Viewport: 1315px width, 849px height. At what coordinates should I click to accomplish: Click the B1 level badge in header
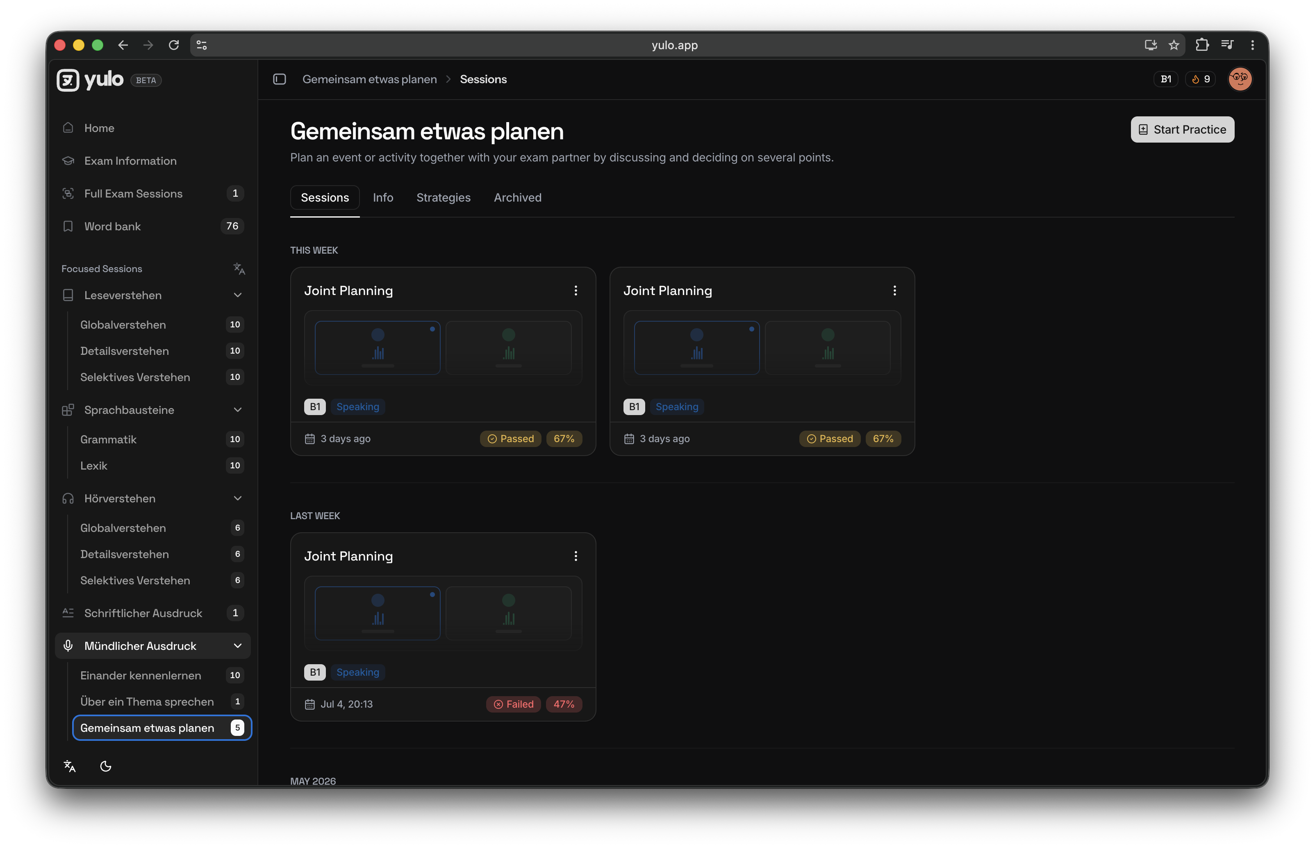pos(1165,79)
